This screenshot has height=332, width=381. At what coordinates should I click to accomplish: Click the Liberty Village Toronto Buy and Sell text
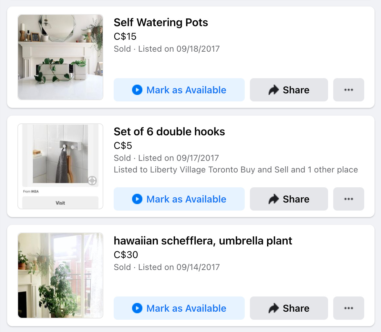[207, 169]
